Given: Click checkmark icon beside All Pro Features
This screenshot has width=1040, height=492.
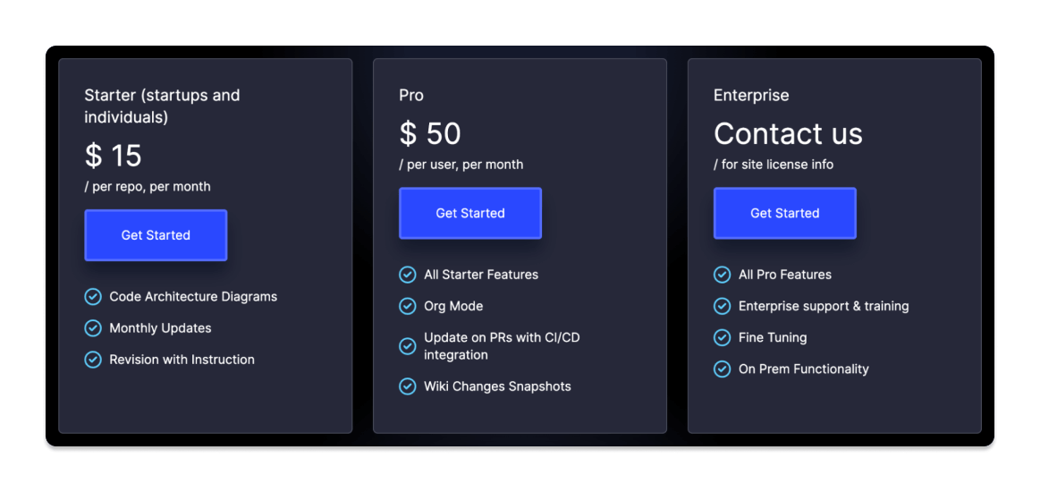Looking at the screenshot, I should tap(722, 275).
